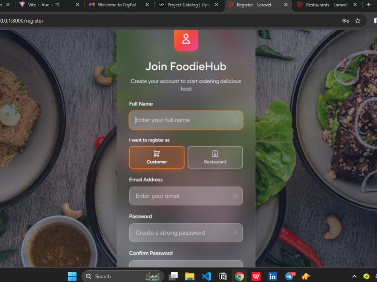Image resolution: width=377 pixels, height=282 pixels.
Task: Click the Password field label
Action: (x=140, y=217)
